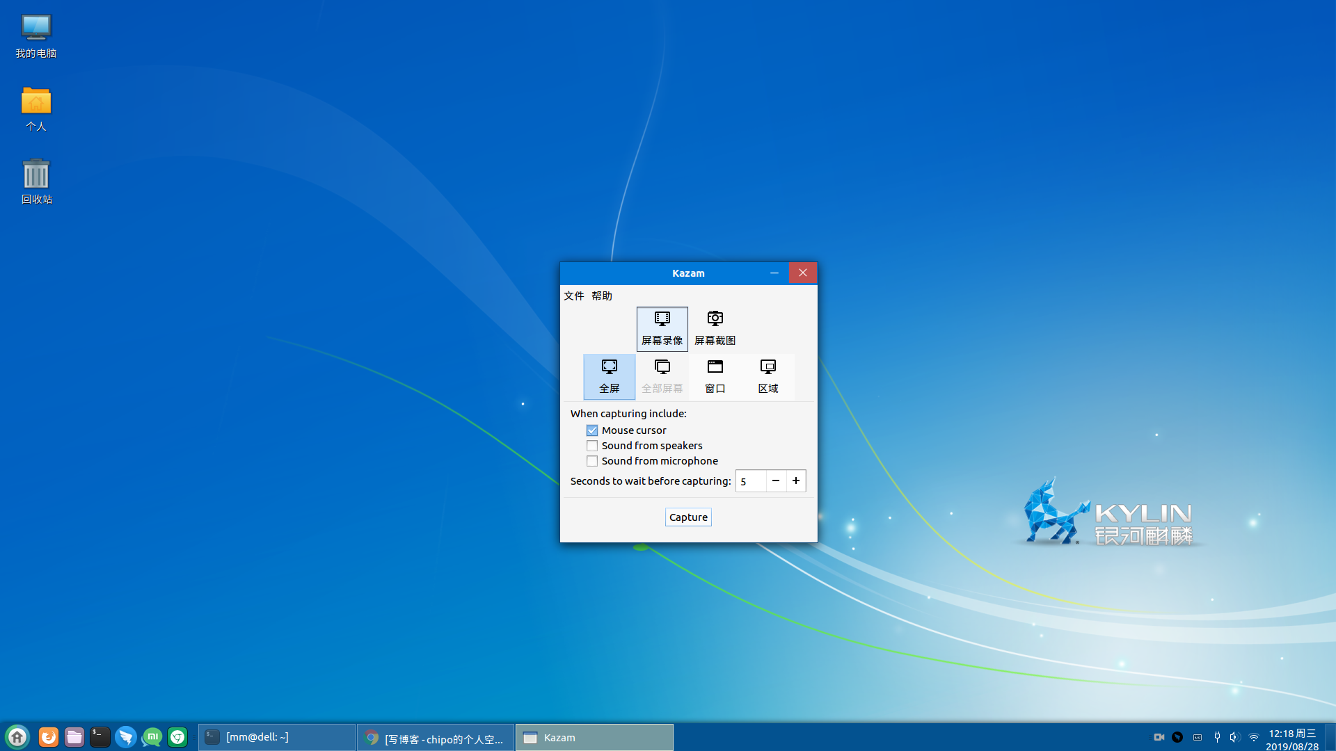The width and height of the screenshot is (1336, 751).
Task: Switch to mm@dell terminal taskbar window
Action: coord(276,737)
